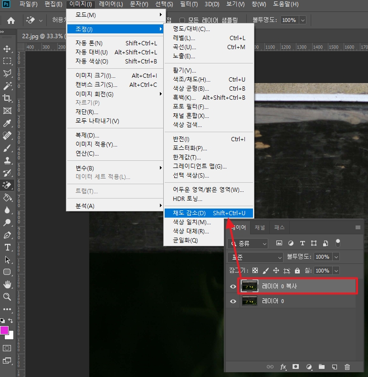Toggle lock position icon
Viewport: 368px width, 377px height.
click(x=276, y=271)
